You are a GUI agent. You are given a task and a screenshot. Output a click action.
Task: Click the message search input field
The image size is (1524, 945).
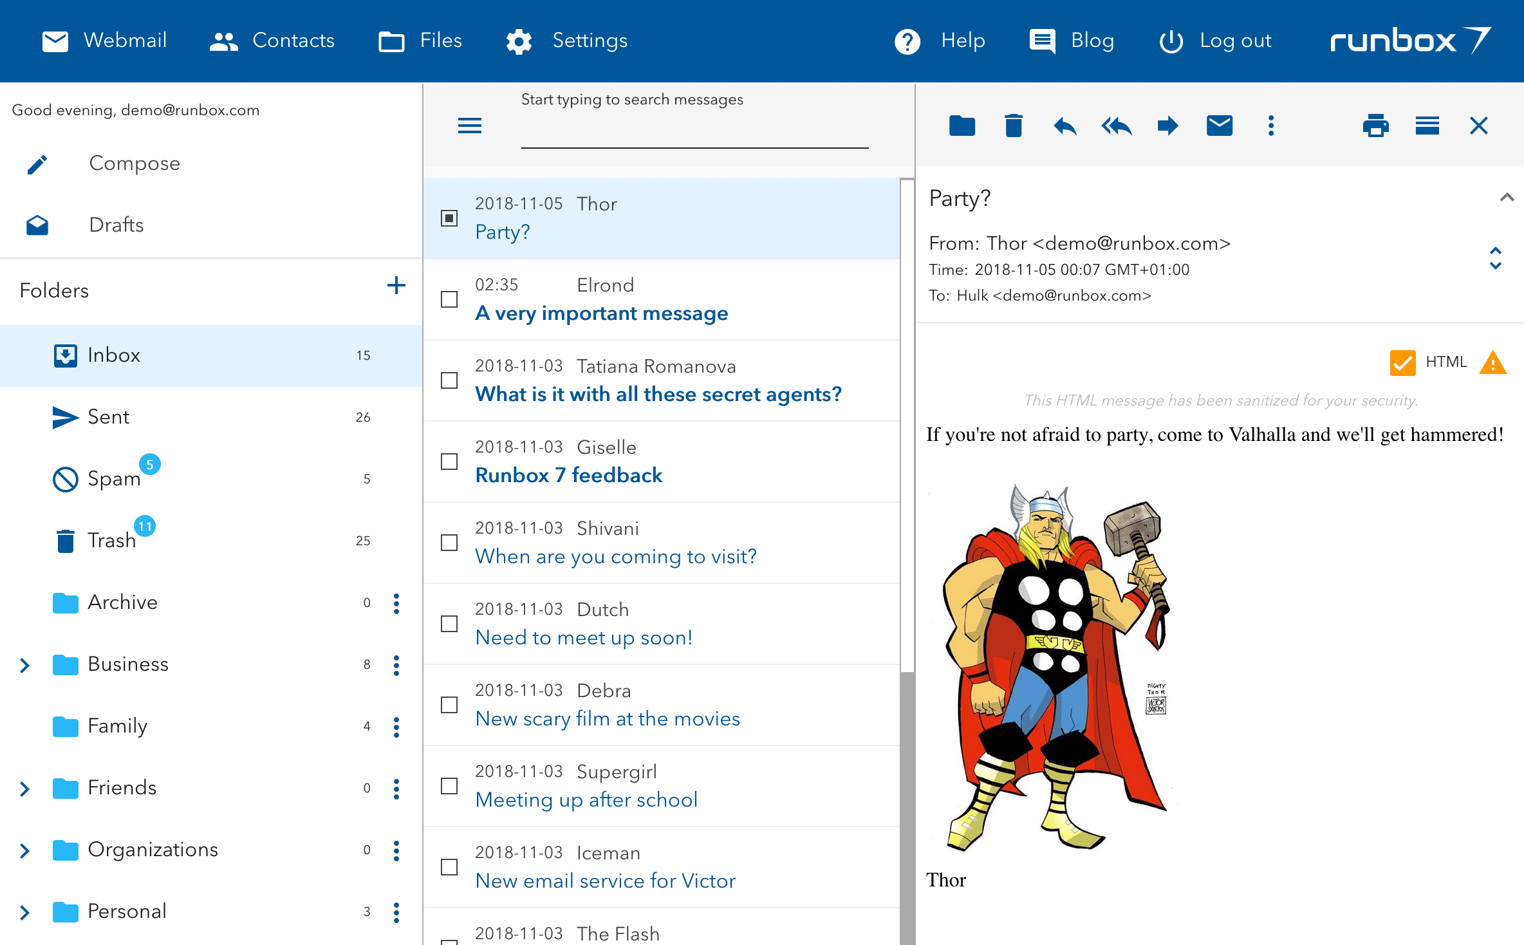[x=694, y=132]
